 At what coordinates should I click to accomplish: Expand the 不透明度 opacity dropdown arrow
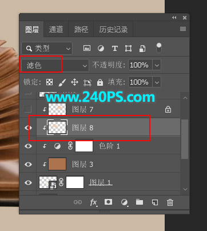pyautogui.click(x=157, y=65)
